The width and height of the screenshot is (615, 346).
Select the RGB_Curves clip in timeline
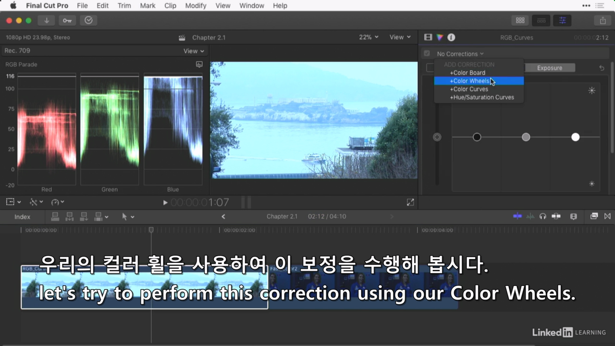click(144, 287)
